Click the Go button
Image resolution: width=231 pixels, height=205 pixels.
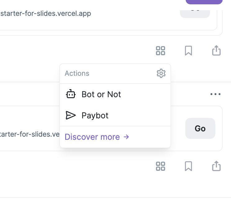[200, 128]
